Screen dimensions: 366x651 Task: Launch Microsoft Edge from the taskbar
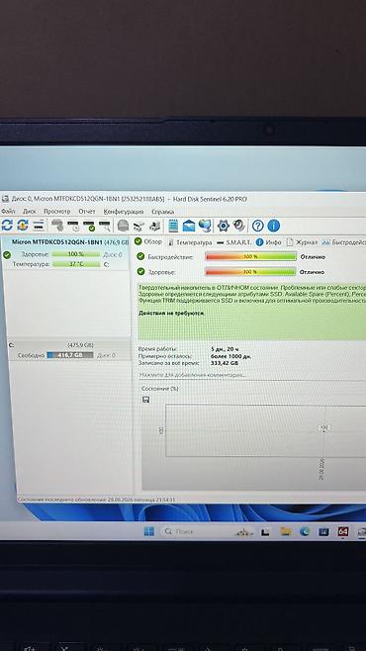[x=305, y=531]
